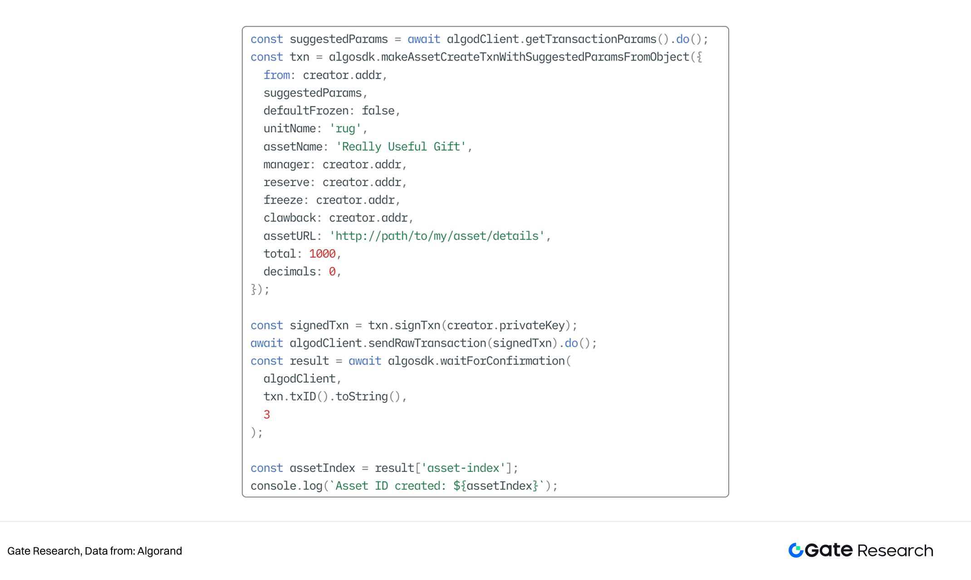971x580 pixels.
Task: Click the makeAssetCreateTxnWithSuggestedParamsFromObject call
Action: (515, 57)
